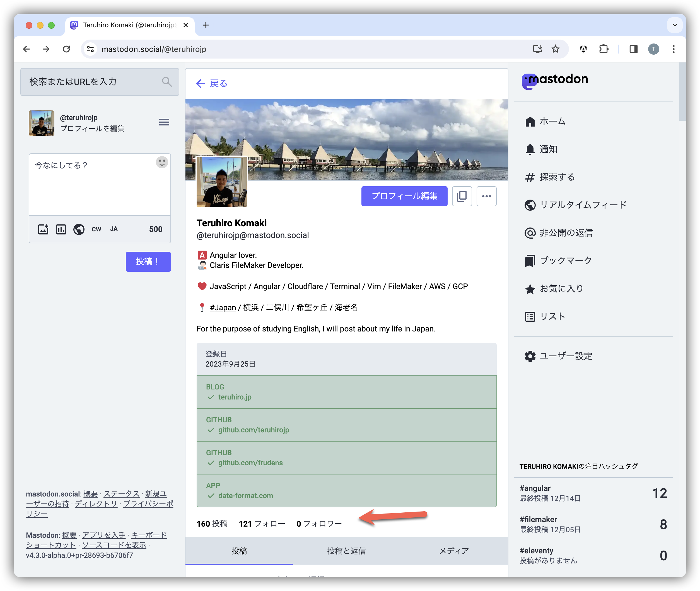Add a poll using the poll icon
Screen dimensions: 700x591
[61, 229]
